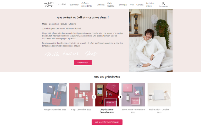The image size is (201, 126).
Task: Open Coffrets précédents in the navigation
Action: pos(87,5)
